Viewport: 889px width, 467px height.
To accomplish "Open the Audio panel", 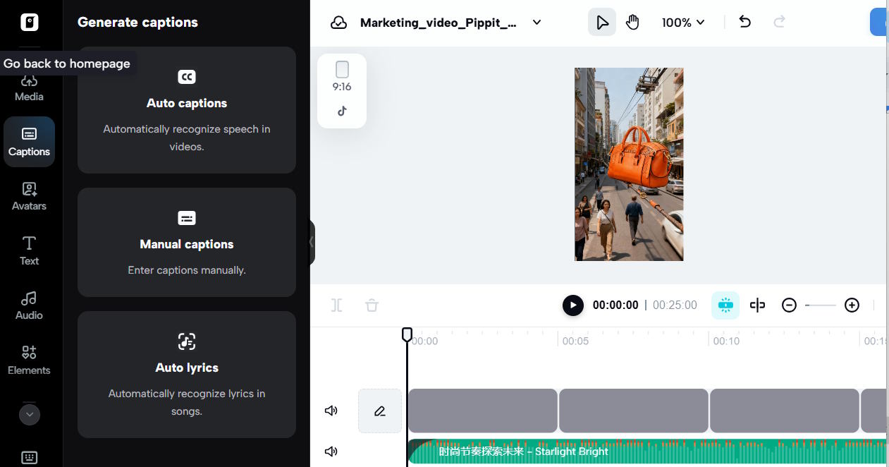I will pyautogui.click(x=28, y=305).
